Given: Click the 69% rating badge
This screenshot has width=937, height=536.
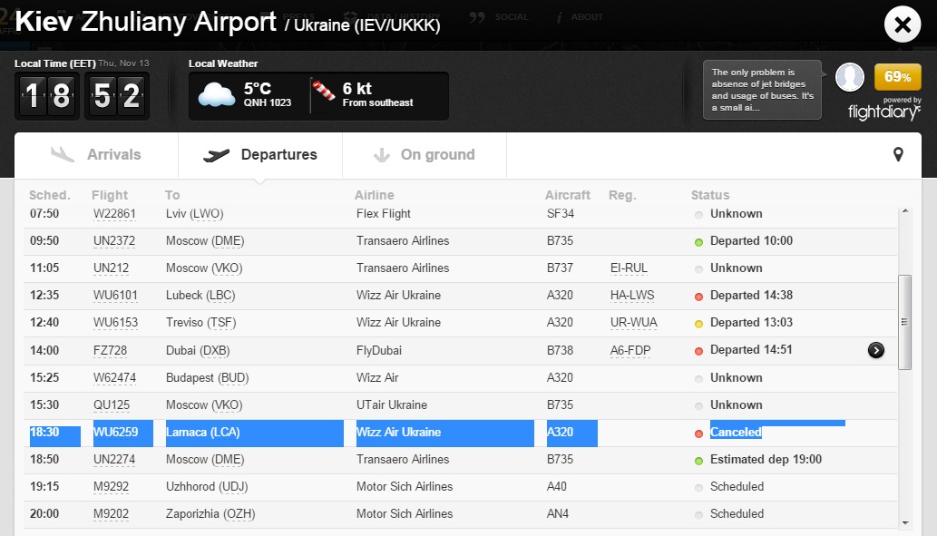Looking at the screenshot, I should click(x=897, y=77).
